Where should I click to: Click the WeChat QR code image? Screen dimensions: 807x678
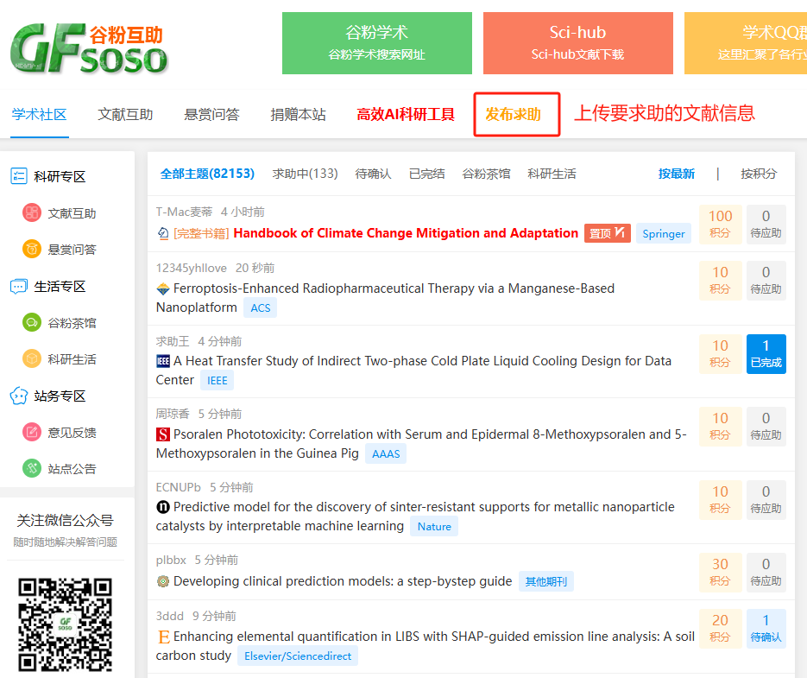tap(66, 624)
